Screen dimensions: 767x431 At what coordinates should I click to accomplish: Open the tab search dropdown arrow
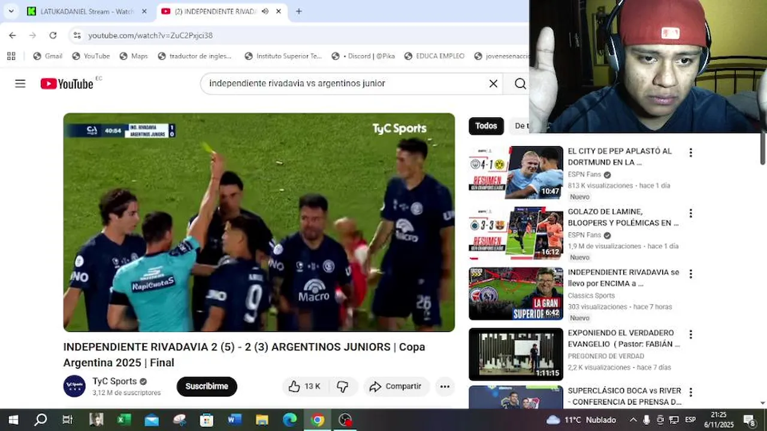[11, 11]
